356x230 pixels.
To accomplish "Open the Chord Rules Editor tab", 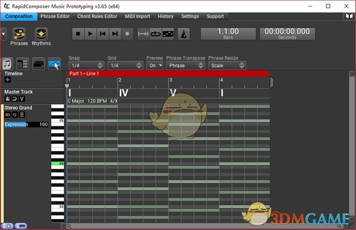I will pyautogui.click(x=97, y=17).
